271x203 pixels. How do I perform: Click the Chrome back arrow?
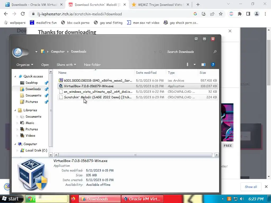[6, 14]
